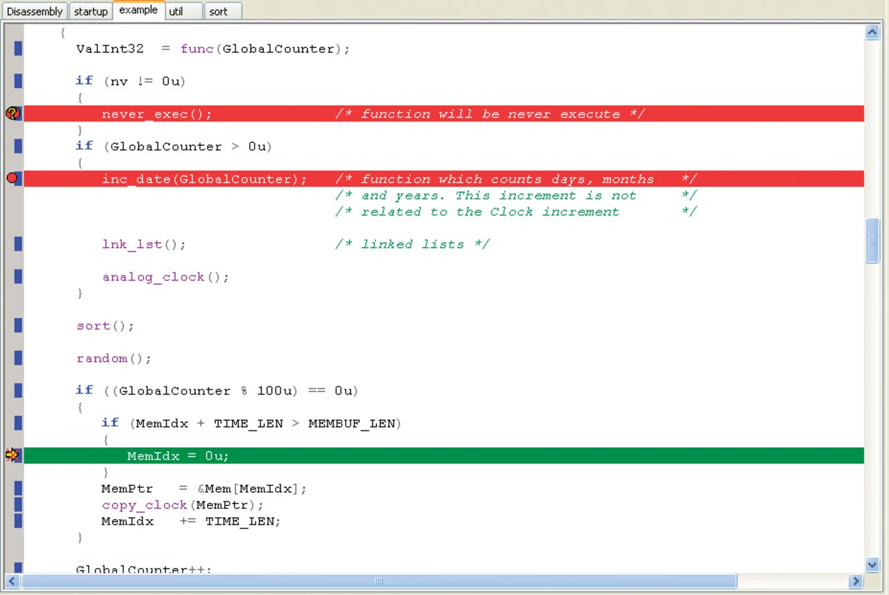889x595 pixels.
Task: Click the horizontal scrollbar thumb
Action: pyautogui.click(x=379, y=581)
